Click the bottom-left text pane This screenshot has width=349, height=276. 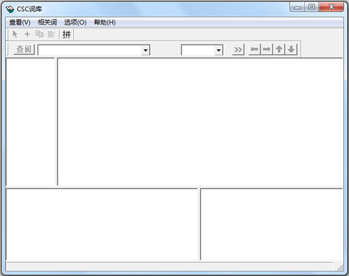102,224
